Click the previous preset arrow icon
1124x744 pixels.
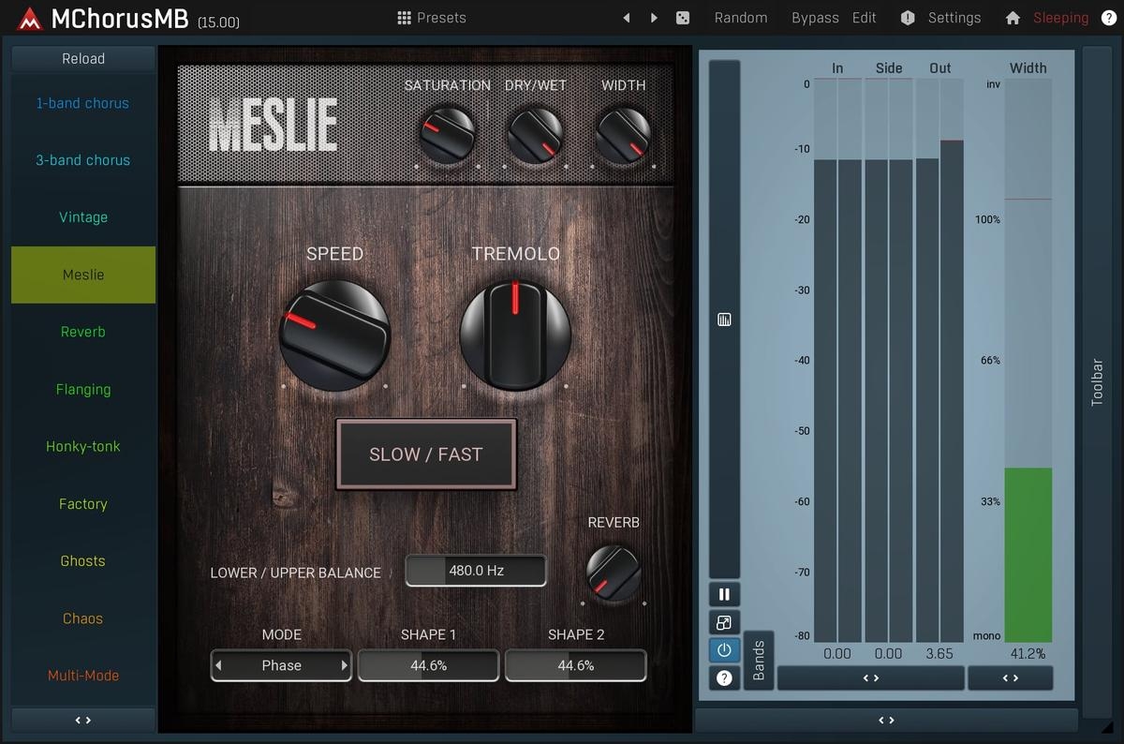[627, 18]
